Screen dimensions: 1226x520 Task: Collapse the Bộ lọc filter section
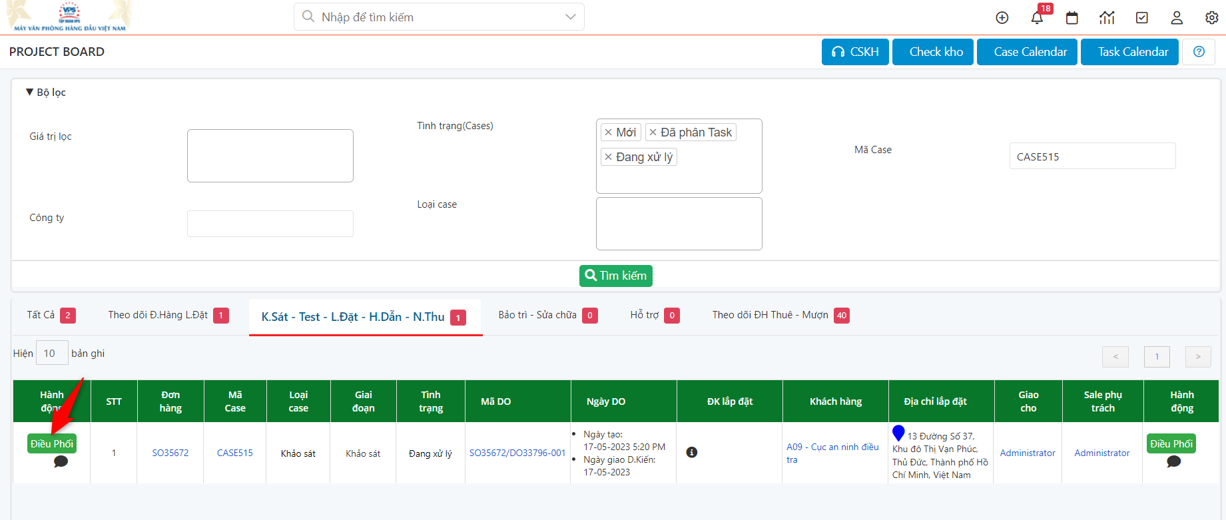tap(45, 93)
